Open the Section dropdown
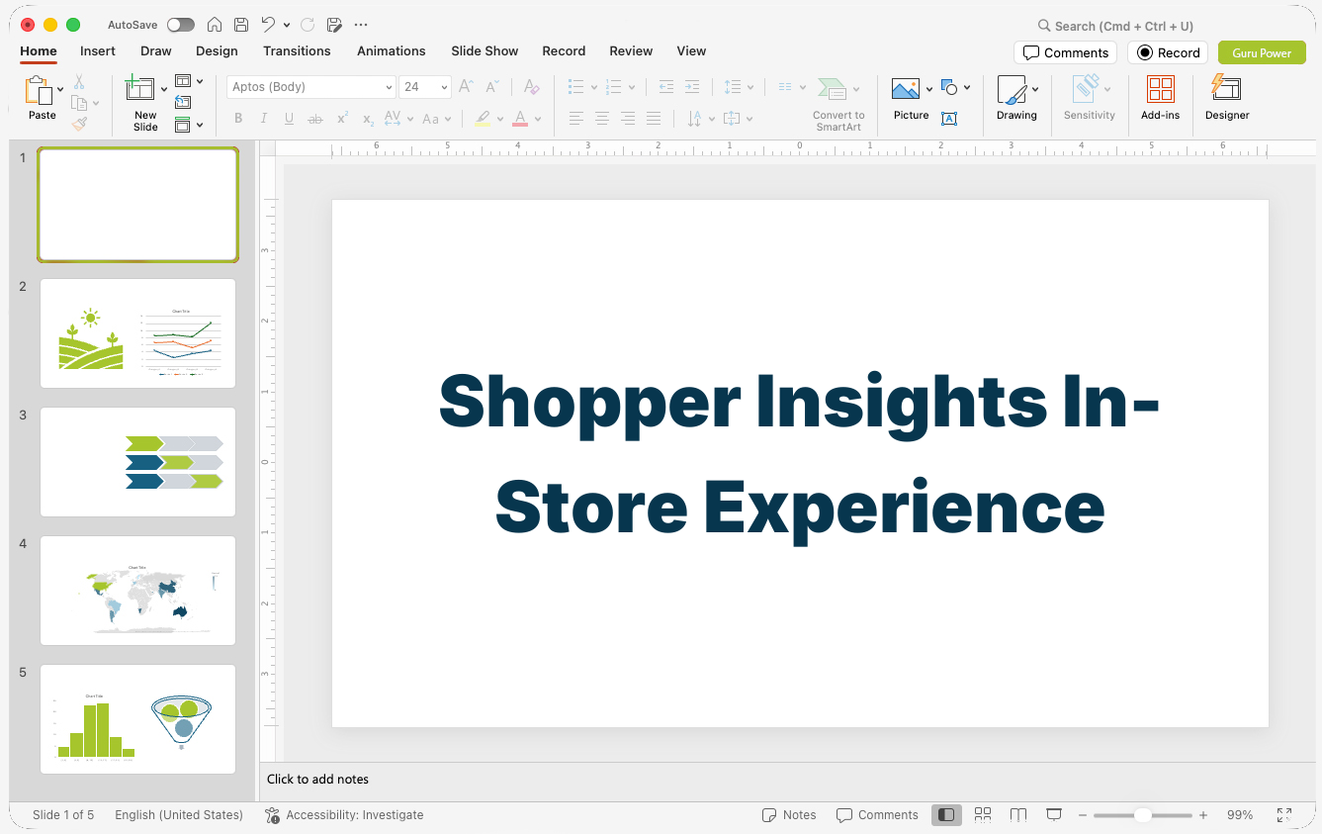1322x834 pixels. [x=188, y=125]
